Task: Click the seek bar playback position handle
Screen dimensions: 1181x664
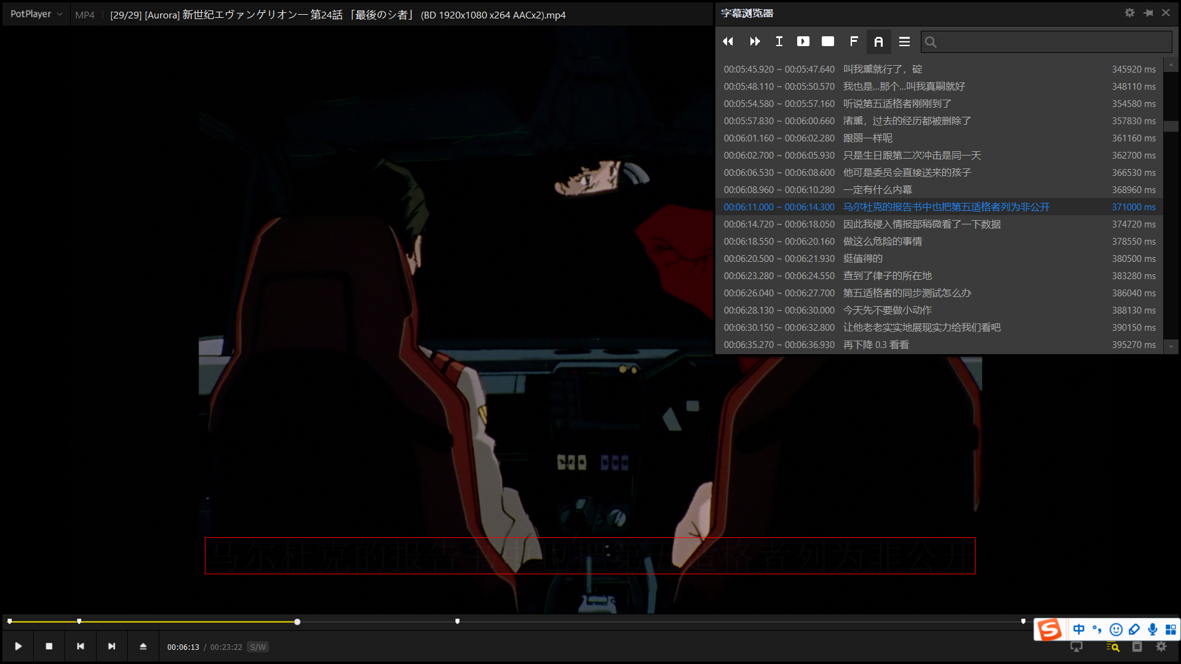Action: [297, 622]
